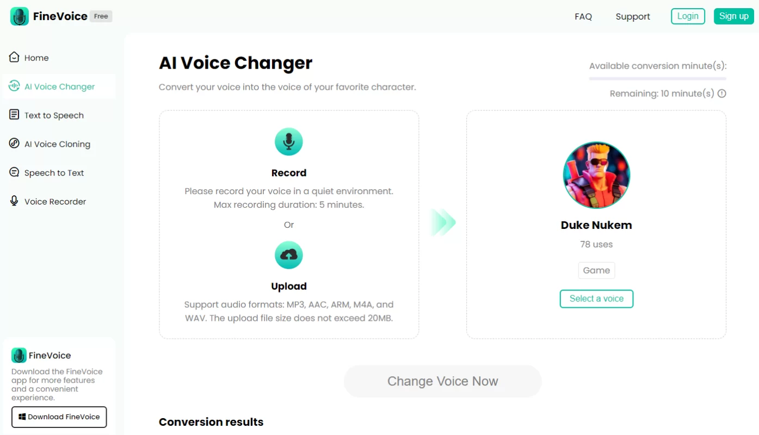Click the info icon beside remaining minutes
This screenshot has width=759, height=435.
pyautogui.click(x=722, y=94)
